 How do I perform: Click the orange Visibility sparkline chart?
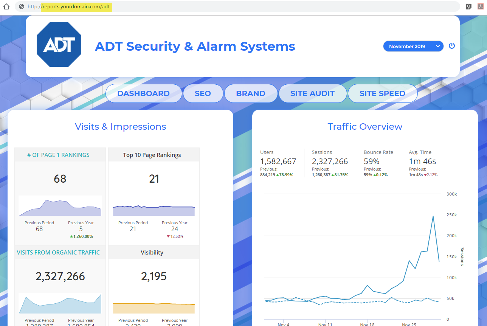154,308
